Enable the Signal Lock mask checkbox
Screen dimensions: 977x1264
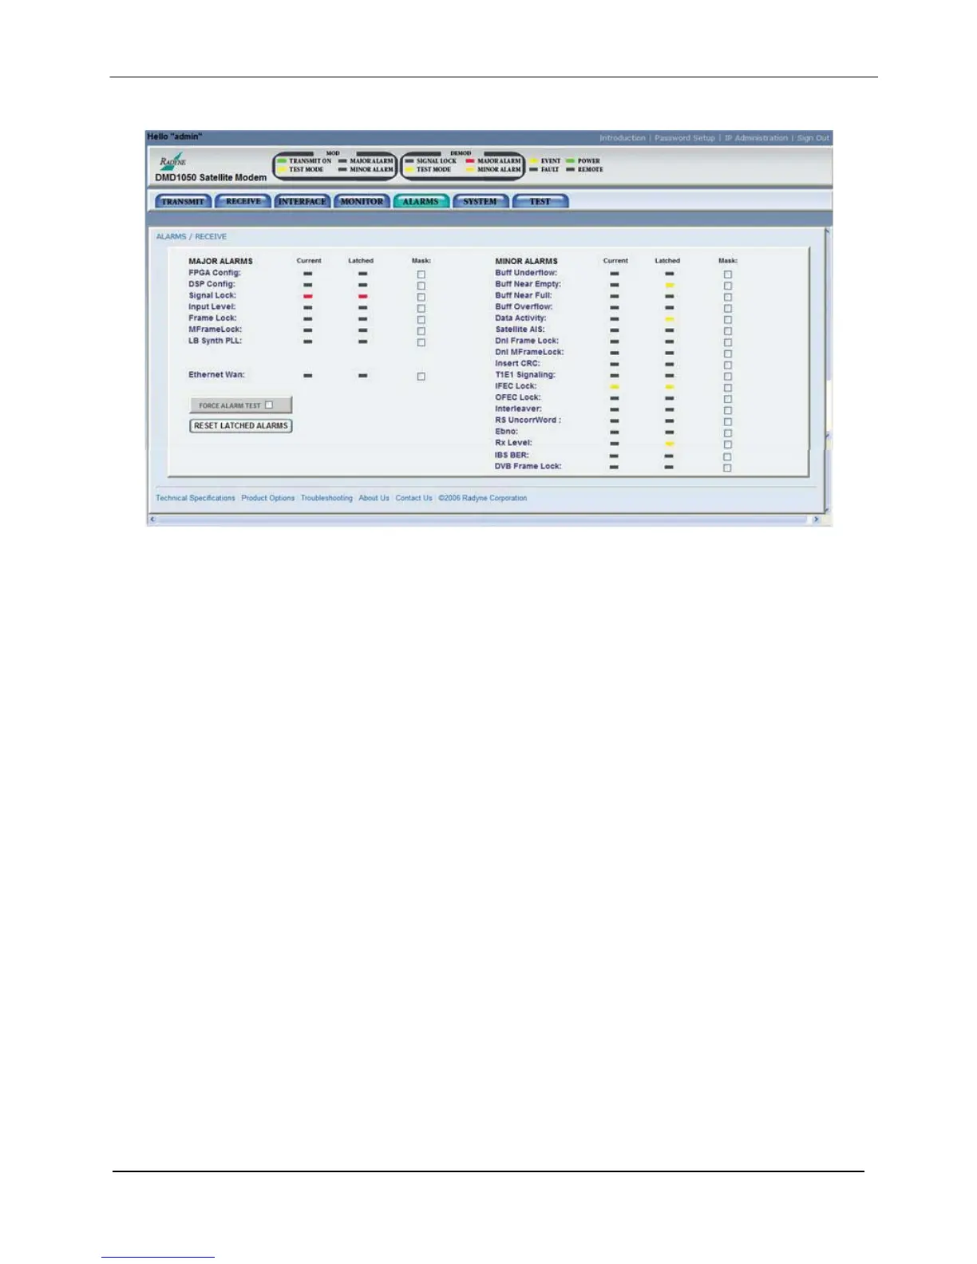[x=421, y=297]
